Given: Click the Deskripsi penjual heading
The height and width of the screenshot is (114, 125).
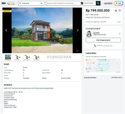Looking at the screenshot, I should (93, 29).
